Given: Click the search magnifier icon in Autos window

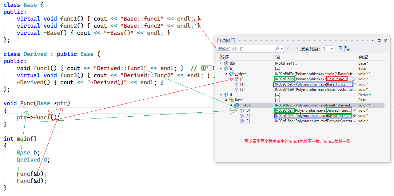Looking at the screenshot, I should 277,49.
